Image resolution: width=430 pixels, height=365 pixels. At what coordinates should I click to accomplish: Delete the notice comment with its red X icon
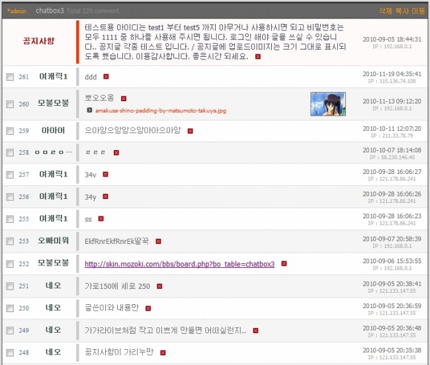pos(258,56)
